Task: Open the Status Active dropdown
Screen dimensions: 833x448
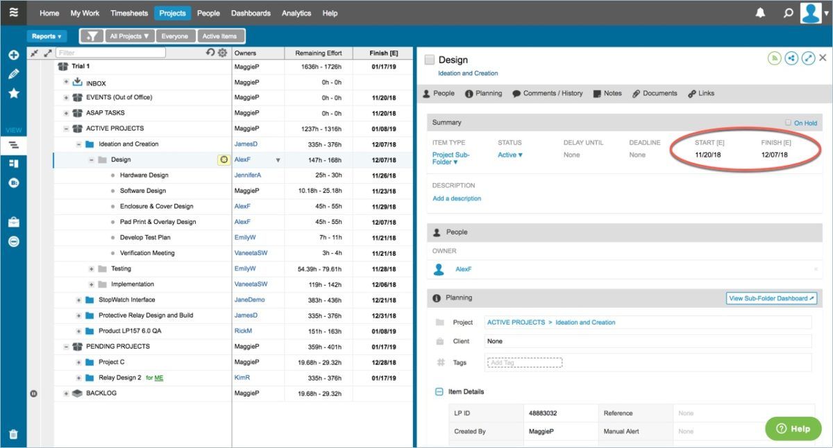Action: pos(510,155)
